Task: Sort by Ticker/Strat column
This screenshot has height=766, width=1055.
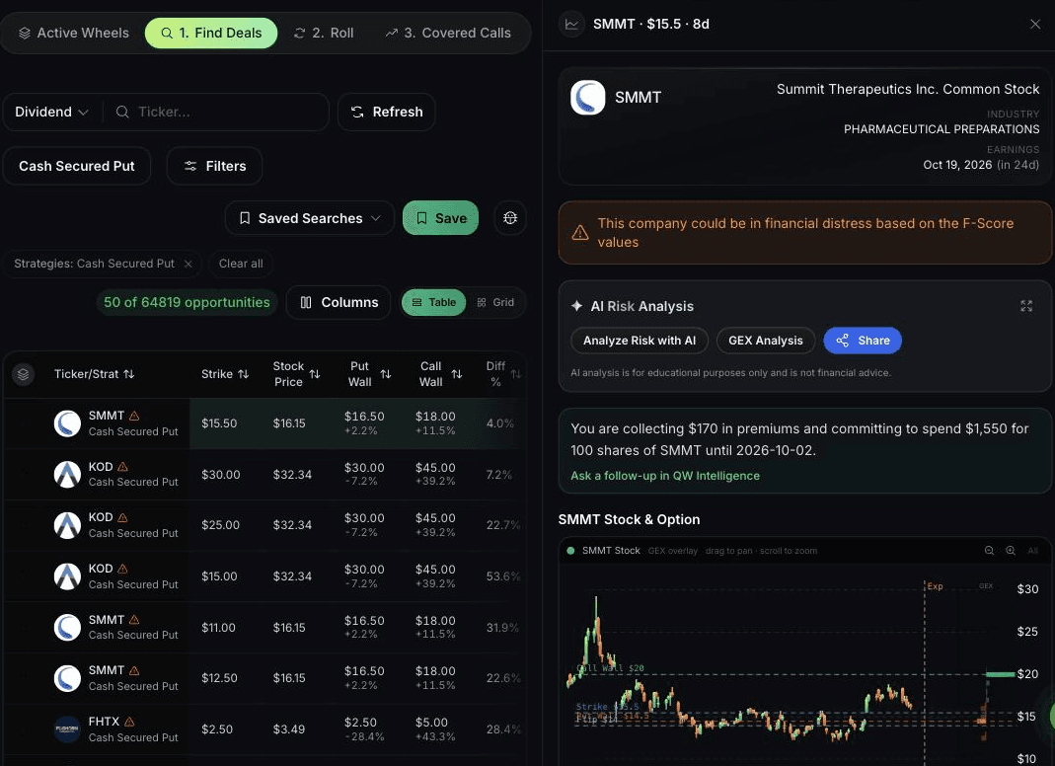Action: click(x=94, y=373)
